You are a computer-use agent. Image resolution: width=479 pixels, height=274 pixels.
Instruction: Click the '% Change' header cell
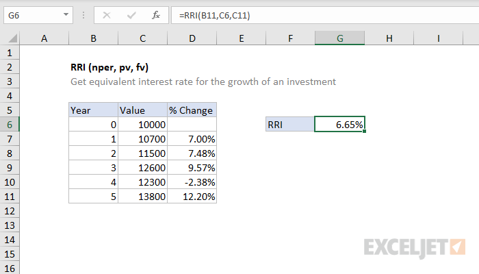pyautogui.click(x=192, y=110)
